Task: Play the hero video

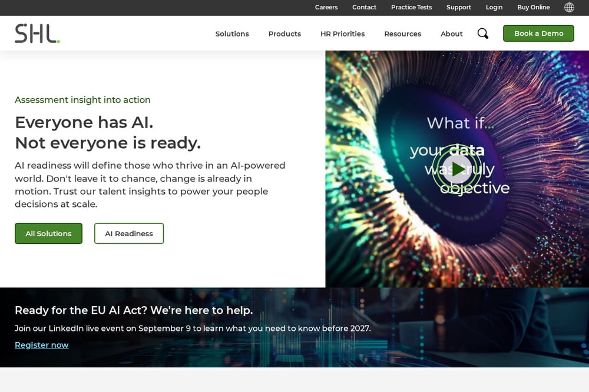Action: (x=457, y=169)
